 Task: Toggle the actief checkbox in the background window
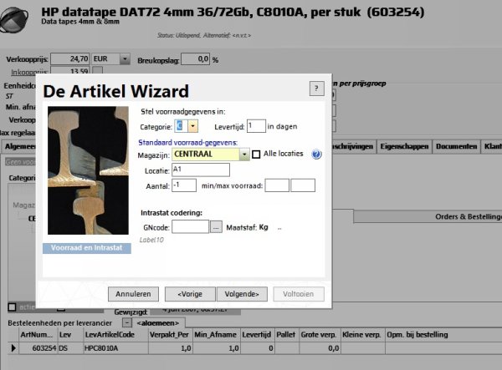pyautogui.click(x=12, y=307)
